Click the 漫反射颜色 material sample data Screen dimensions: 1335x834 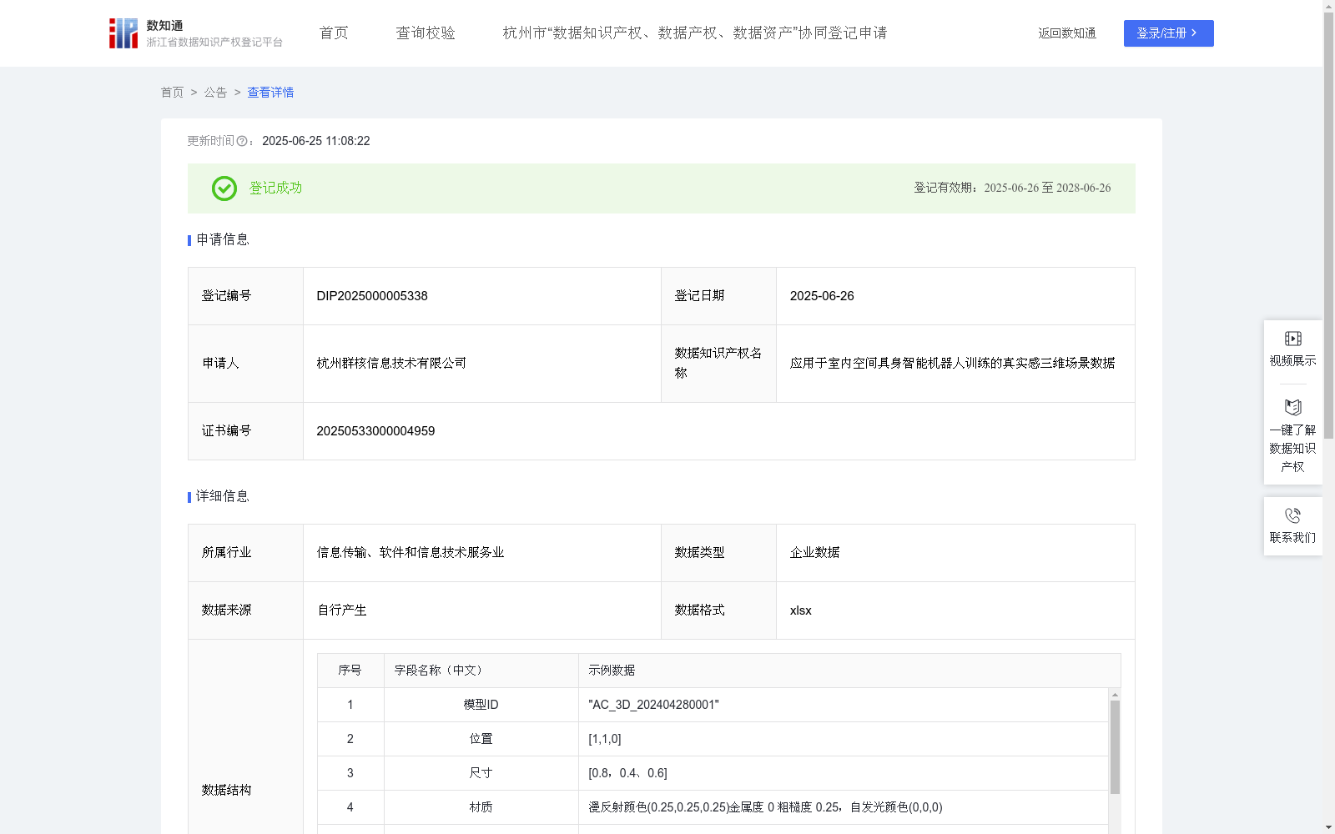pos(765,807)
